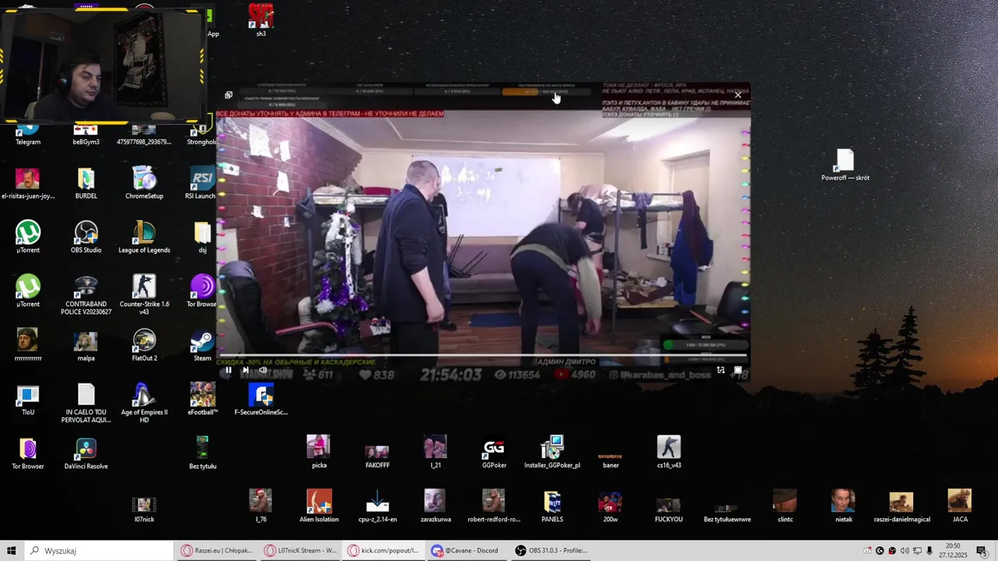Switch to OBS 31.0.3 taskbar window

tap(550, 551)
